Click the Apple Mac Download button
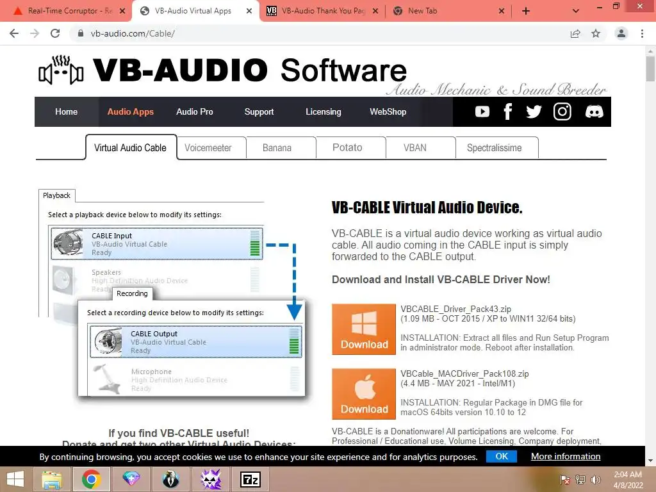This screenshot has width=656, height=492. click(364, 394)
